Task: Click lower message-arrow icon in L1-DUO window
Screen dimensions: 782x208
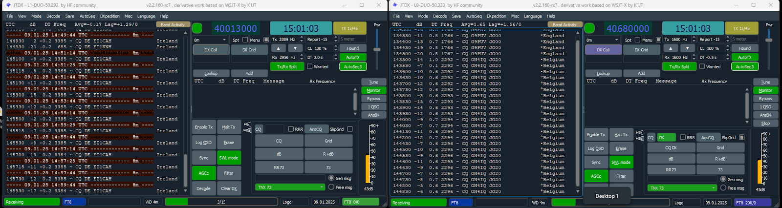Action: 247,130
